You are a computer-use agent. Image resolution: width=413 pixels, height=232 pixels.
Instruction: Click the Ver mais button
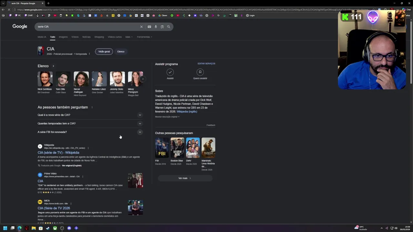185,178
